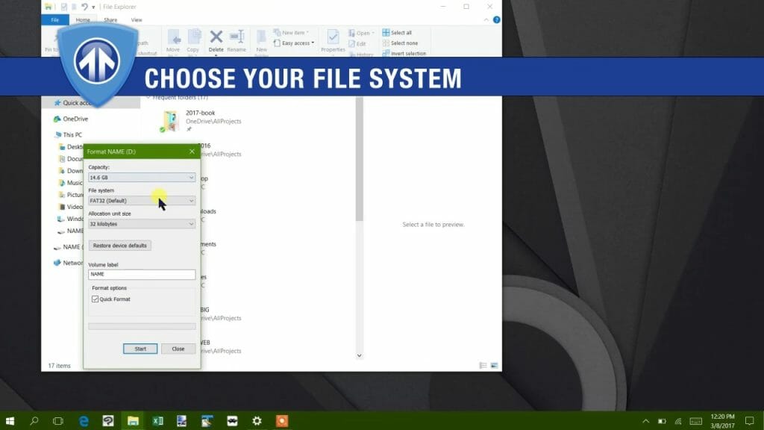
Task: Show hidden system tray icons
Action: click(645, 421)
